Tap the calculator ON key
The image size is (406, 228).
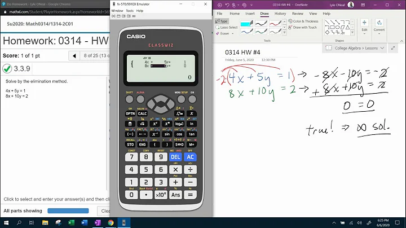tap(192, 99)
